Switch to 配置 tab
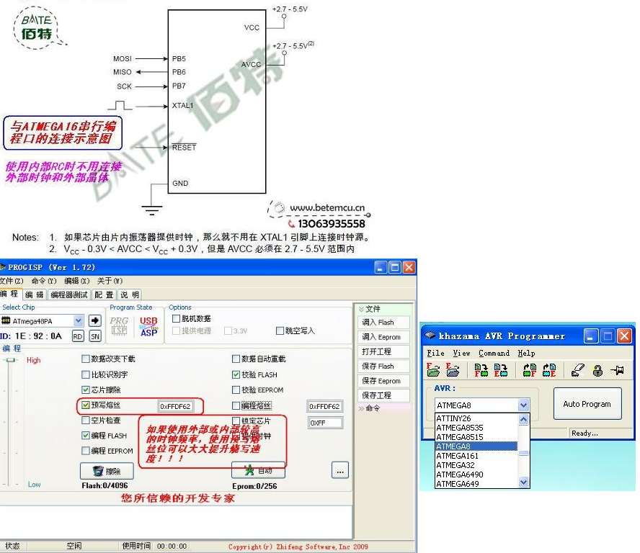640x553 pixels. point(104,295)
